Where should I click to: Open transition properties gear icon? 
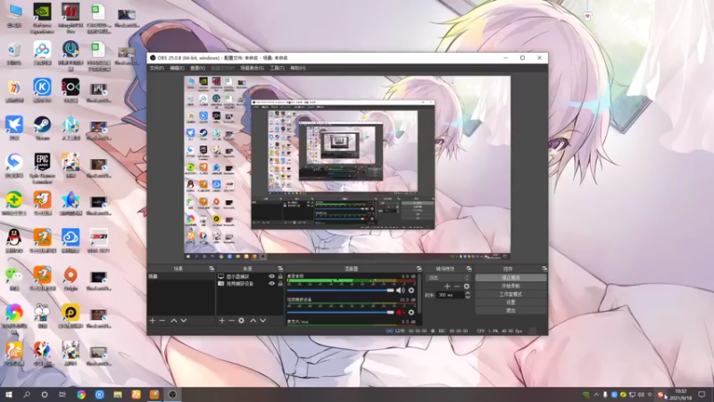click(466, 286)
